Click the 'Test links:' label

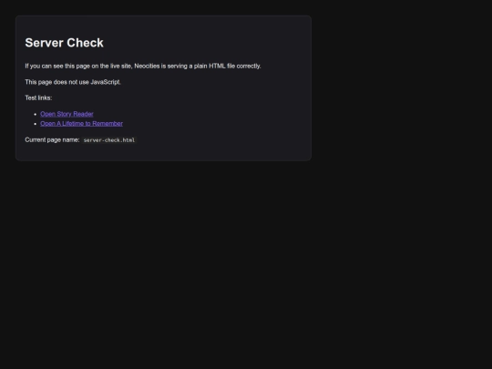38,97
